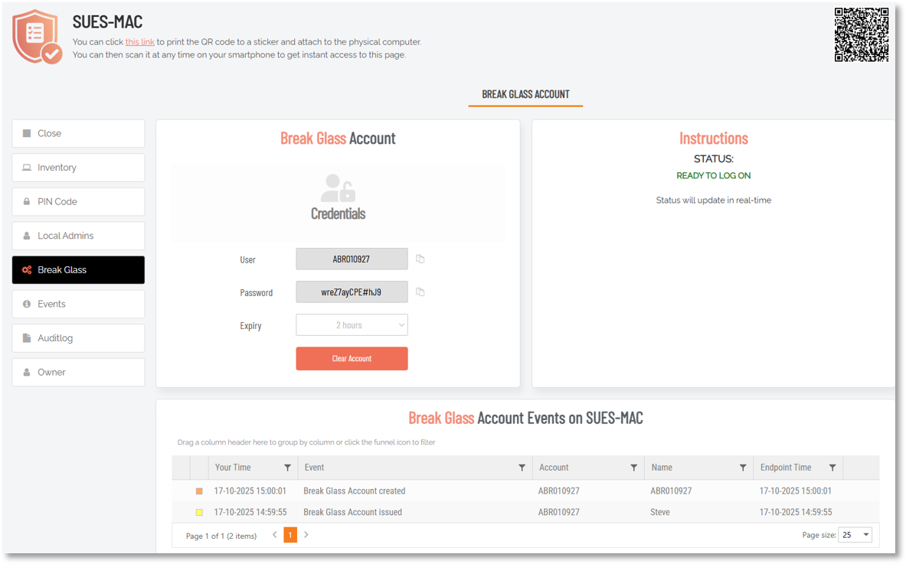906x564 pixels.
Task: Click the QR code image
Action: coord(861,35)
